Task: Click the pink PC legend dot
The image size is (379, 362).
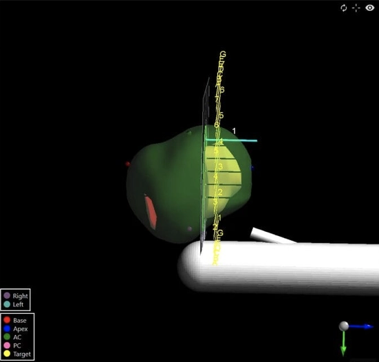Action: 7,345
